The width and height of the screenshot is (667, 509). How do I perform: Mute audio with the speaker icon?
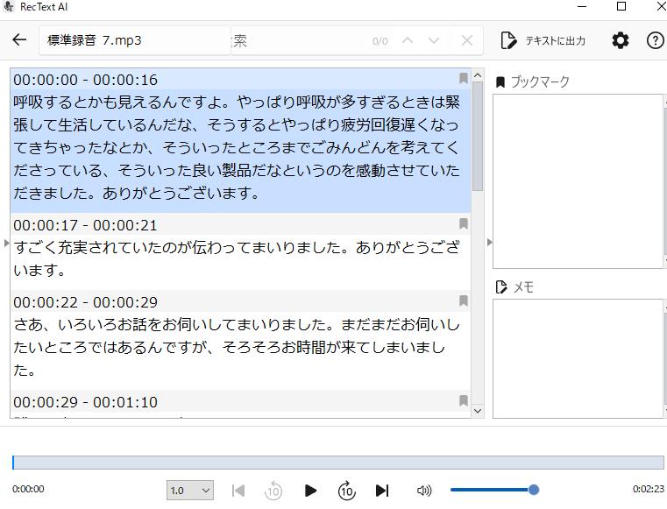[424, 491]
